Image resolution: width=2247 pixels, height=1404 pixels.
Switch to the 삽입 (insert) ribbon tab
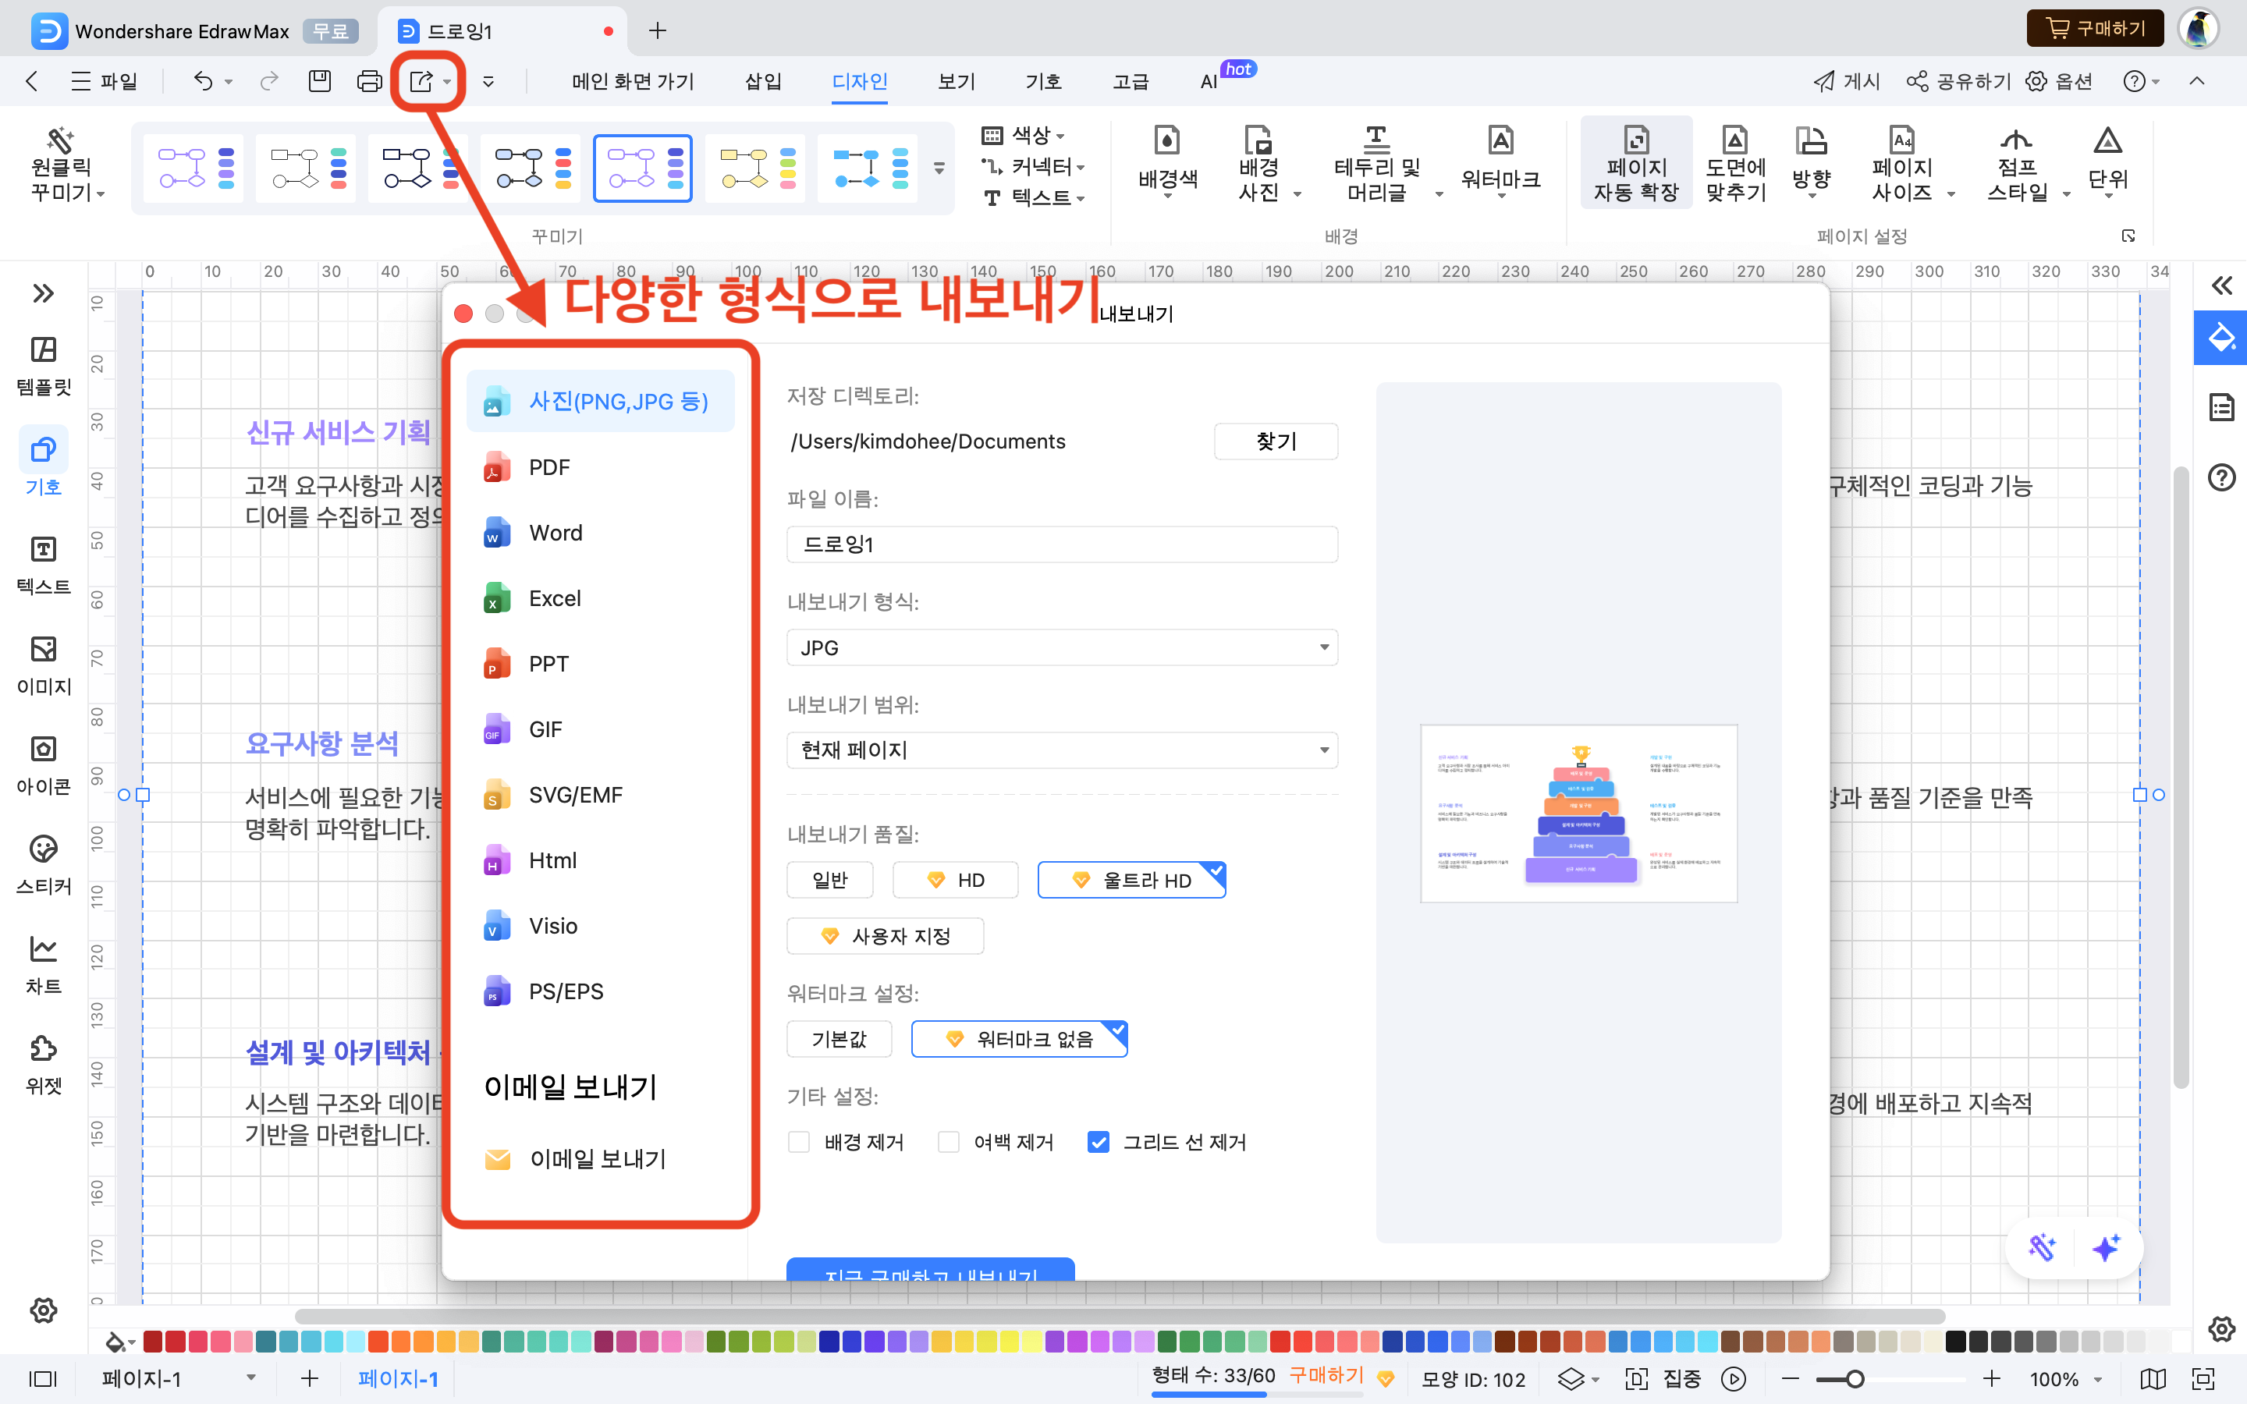coord(763,82)
